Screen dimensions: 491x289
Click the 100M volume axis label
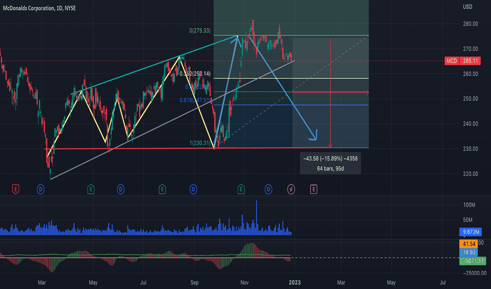[469, 205]
